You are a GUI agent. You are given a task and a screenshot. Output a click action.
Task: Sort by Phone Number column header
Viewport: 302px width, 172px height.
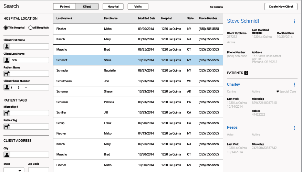[x=208, y=19]
